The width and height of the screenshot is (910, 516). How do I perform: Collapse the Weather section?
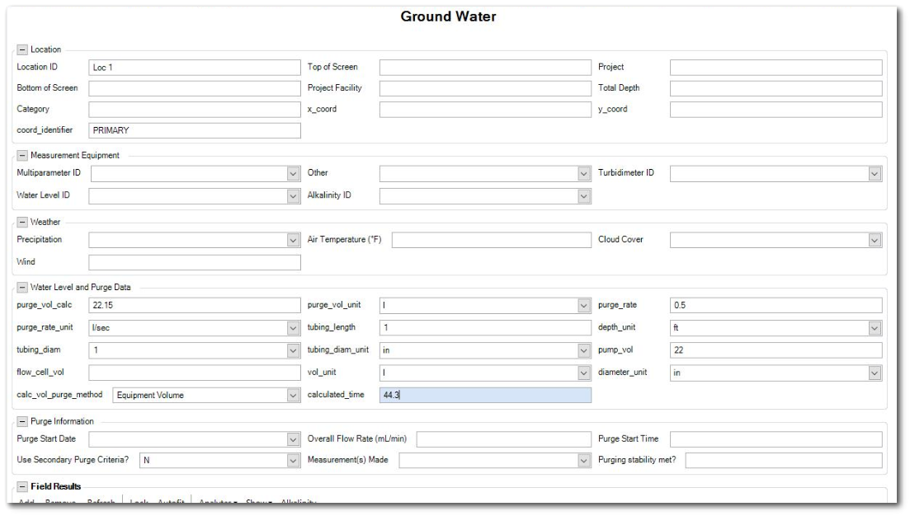tap(21, 222)
